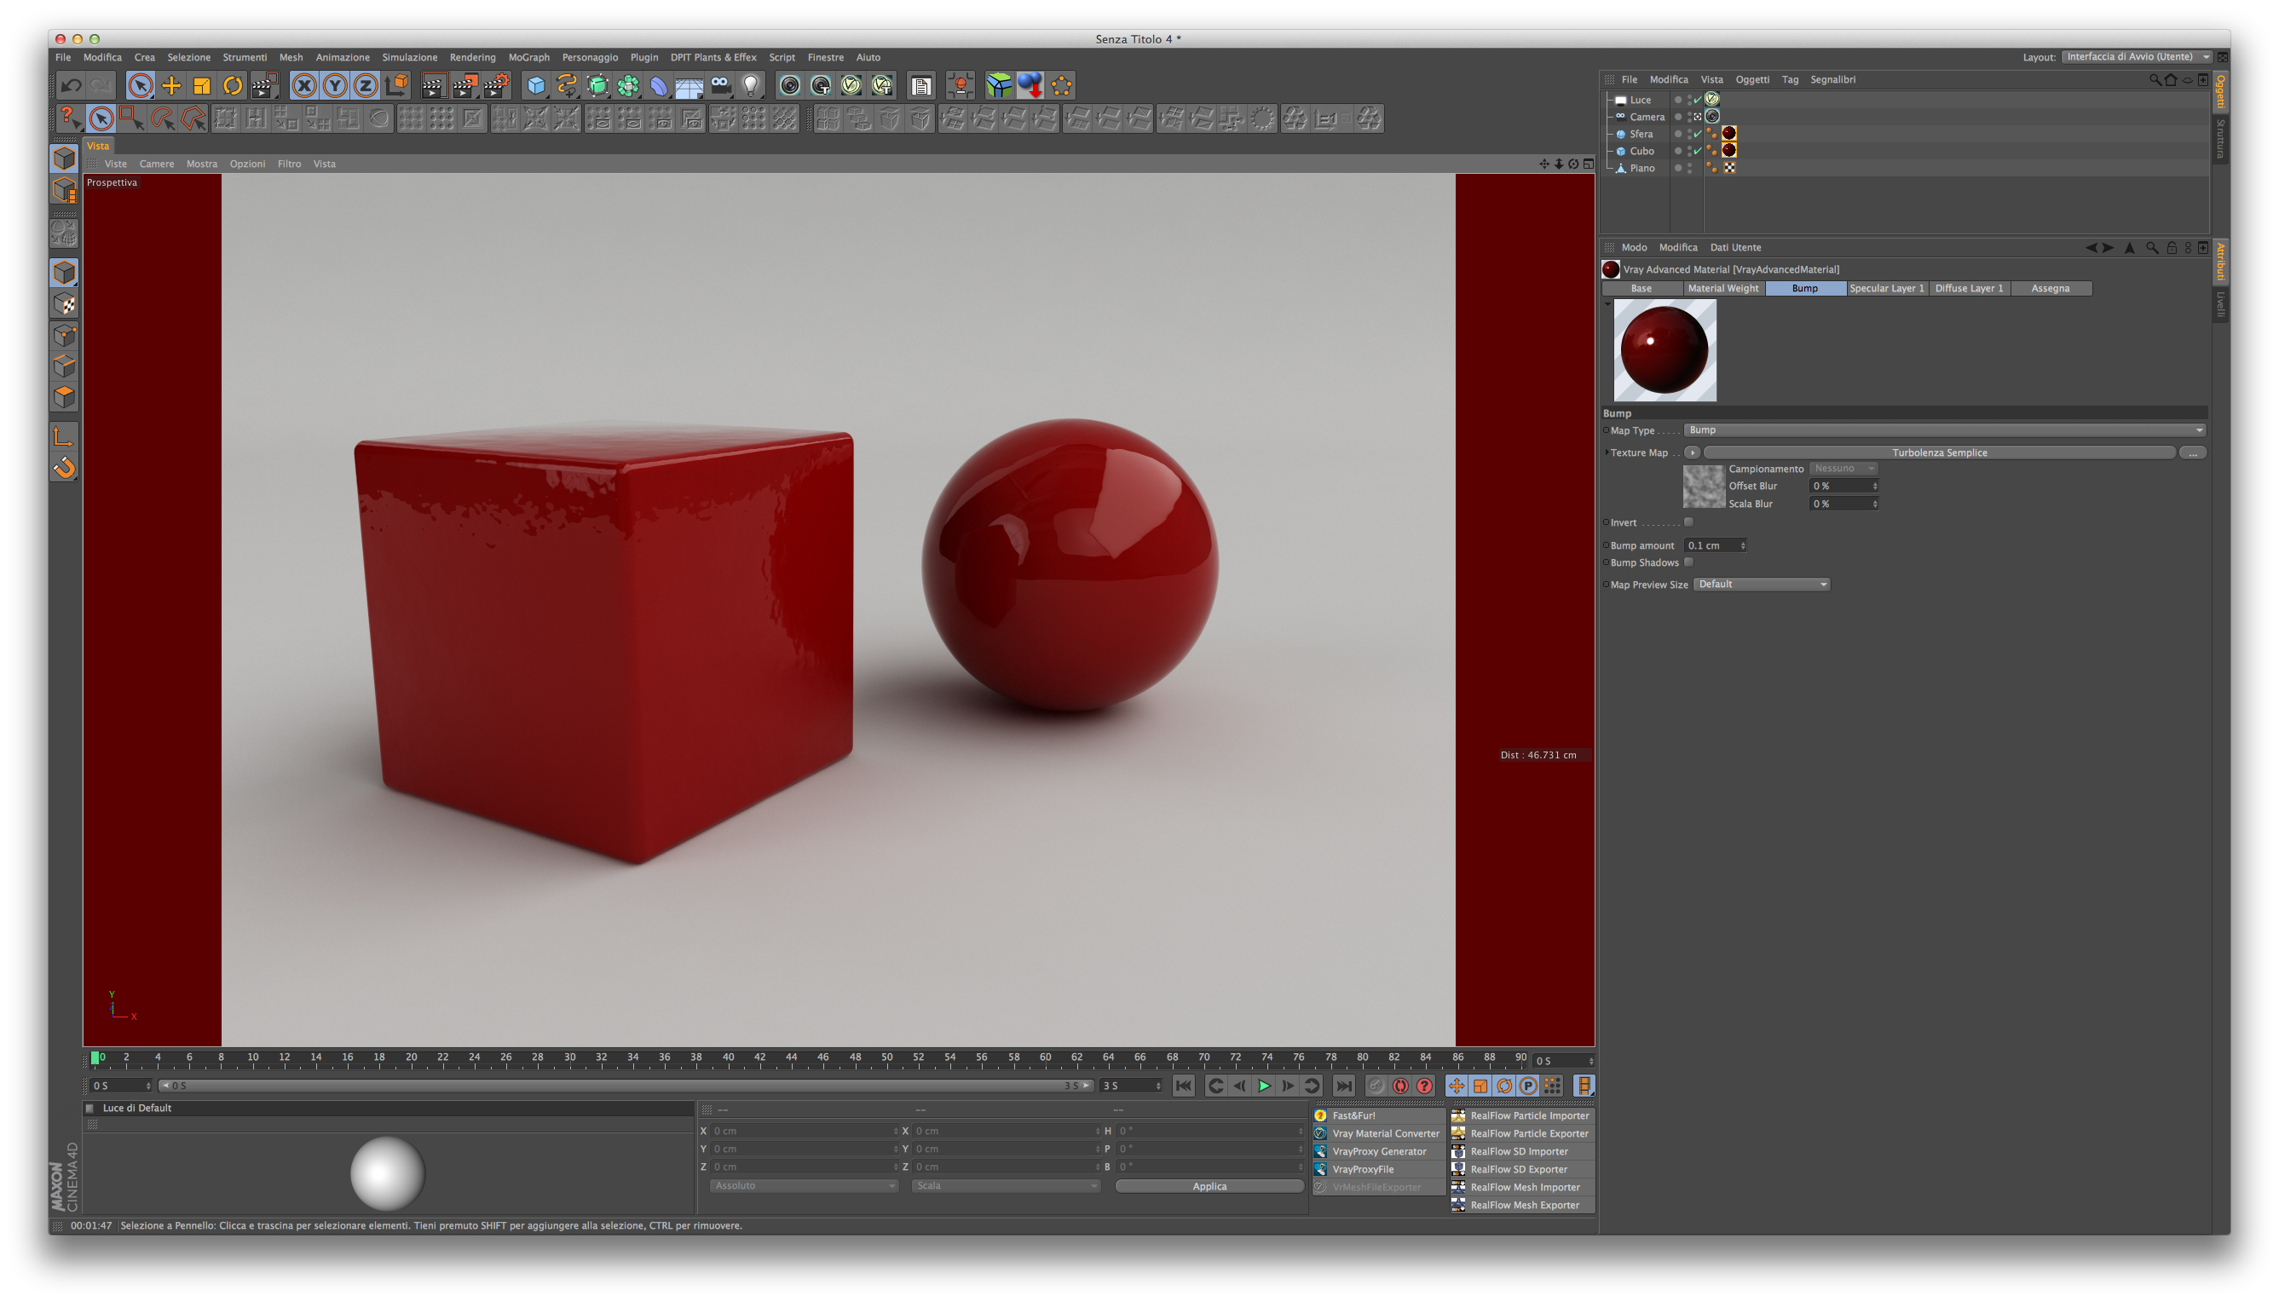2279x1302 pixels.
Task: Click the Applica button
Action: tap(1209, 1187)
